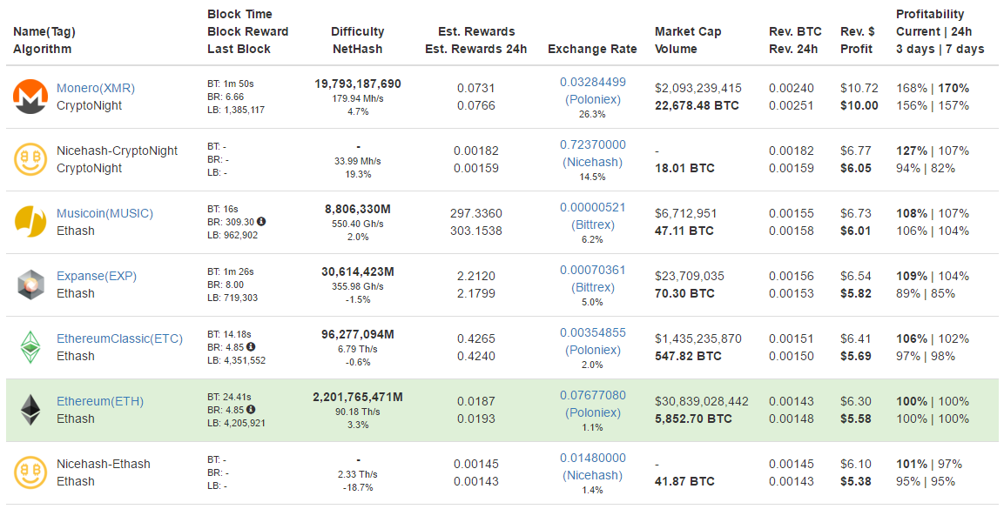Select Musicoin estimated reward 297.3360
1004x509 pixels.
(475, 213)
